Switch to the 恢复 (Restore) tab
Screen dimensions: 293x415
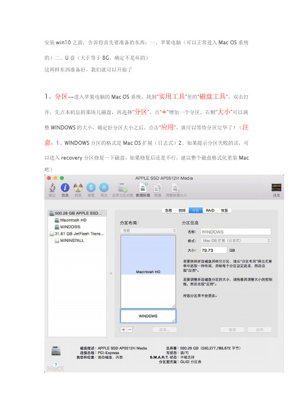[224, 210]
